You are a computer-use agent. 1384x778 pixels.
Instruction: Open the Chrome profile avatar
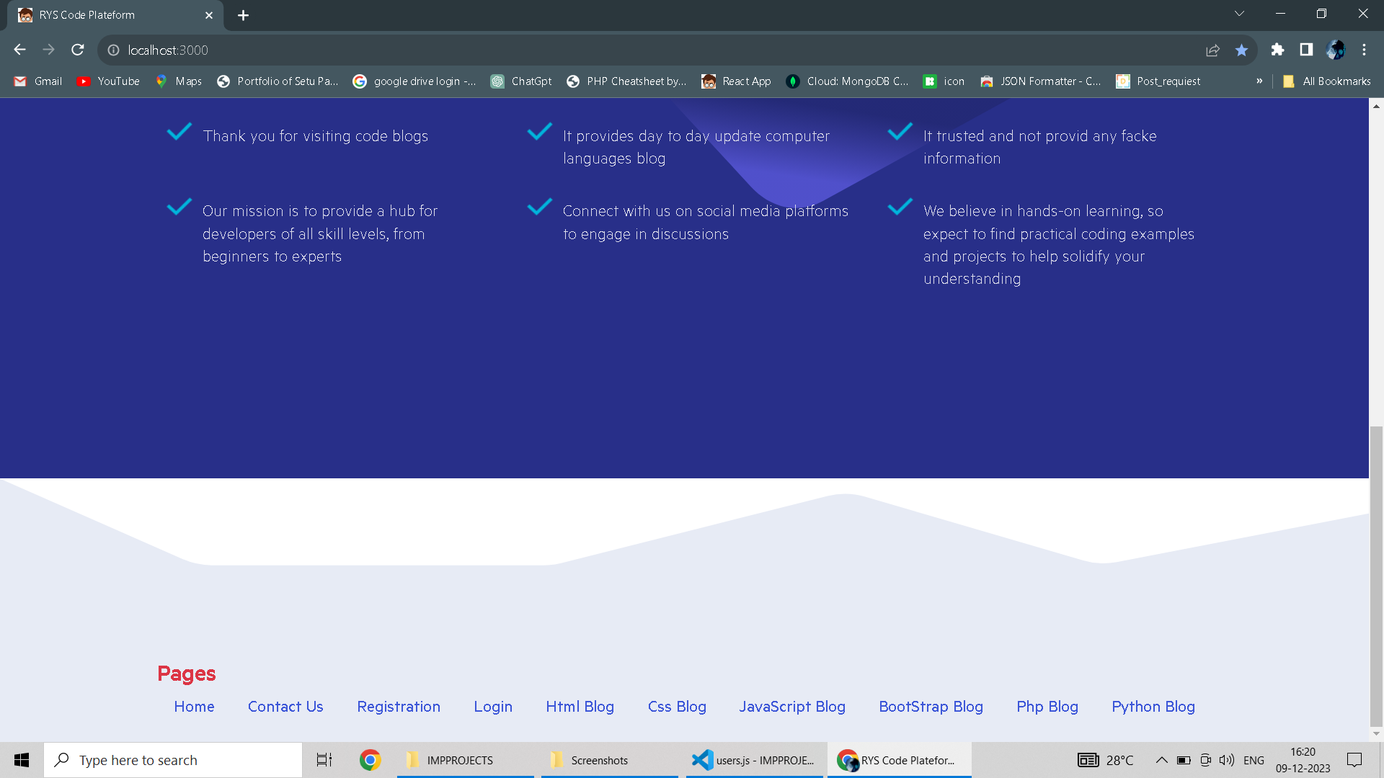pyautogui.click(x=1335, y=50)
